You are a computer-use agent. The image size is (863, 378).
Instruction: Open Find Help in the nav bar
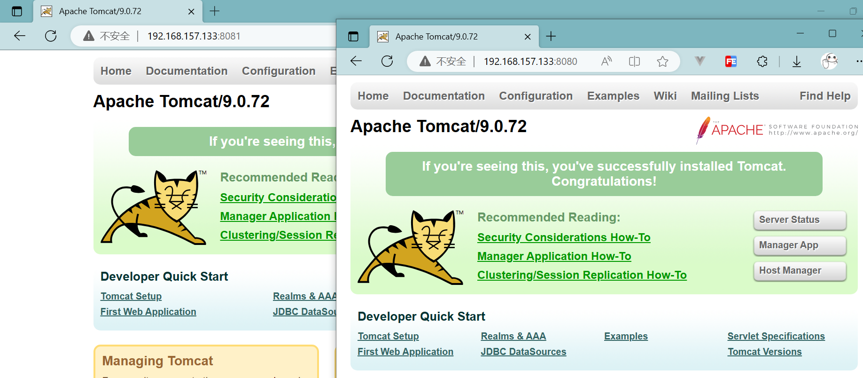tap(825, 96)
